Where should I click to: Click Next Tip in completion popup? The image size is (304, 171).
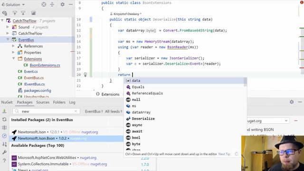pyautogui.click(x=224, y=154)
